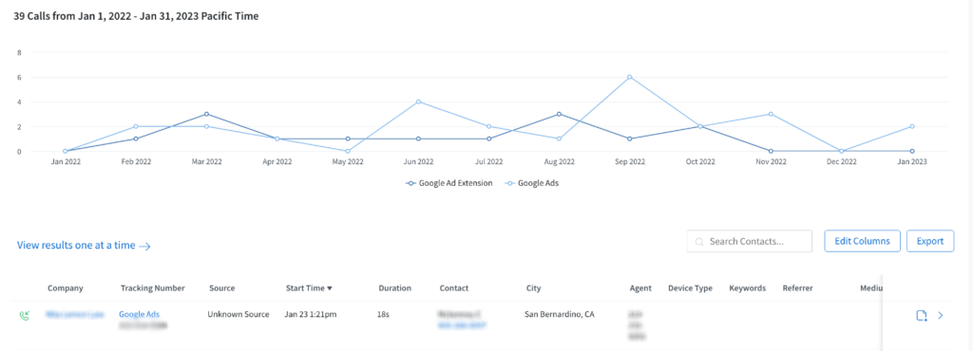Open the add note icon in call row
973x351 pixels.
pyautogui.click(x=922, y=316)
